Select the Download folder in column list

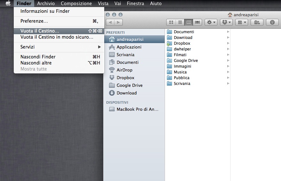click(x=198, y=38)
